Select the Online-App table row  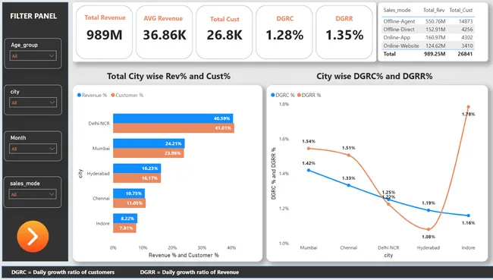[x=429, y=37]
